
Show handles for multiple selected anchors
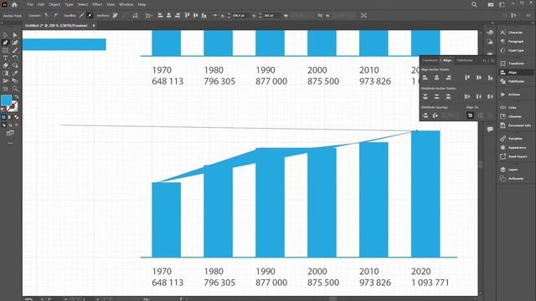coord(82,15)
